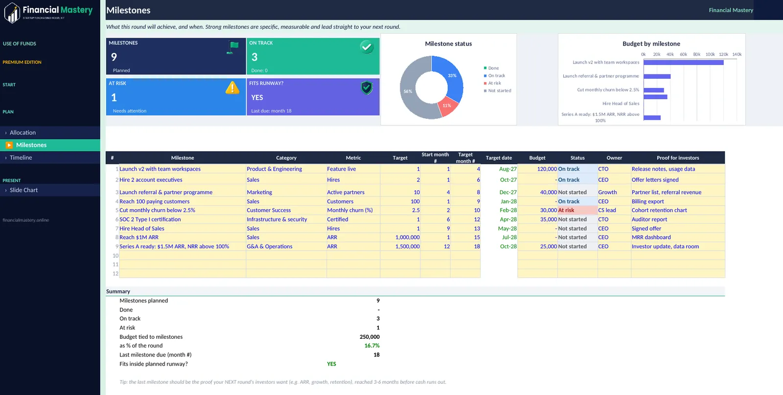Click the orange play icon beside Milestones
The image size is (783, 395).
click(x=9, y=145)
